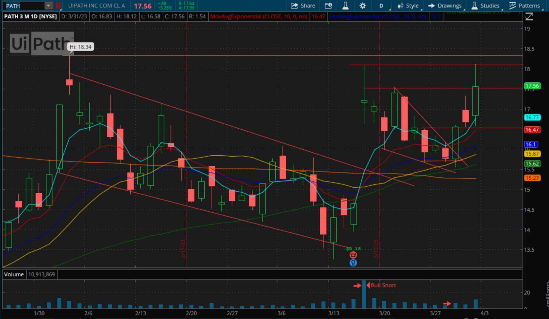Click the 10,913,869 volume value
This screenshot has height=319, width=549.
(x=41, y=274)
